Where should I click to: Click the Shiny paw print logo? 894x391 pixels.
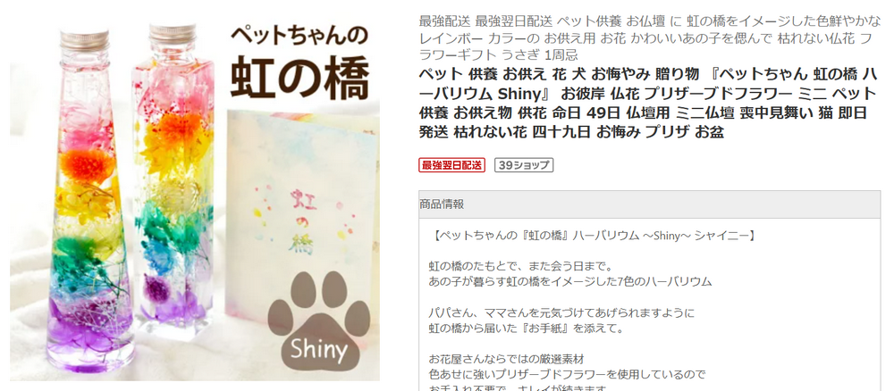[319, 322]
